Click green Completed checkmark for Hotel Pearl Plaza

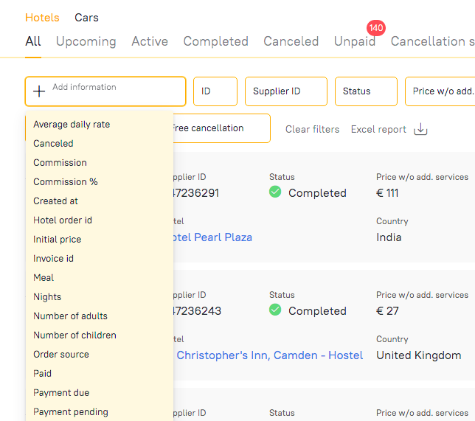[275, 192]
